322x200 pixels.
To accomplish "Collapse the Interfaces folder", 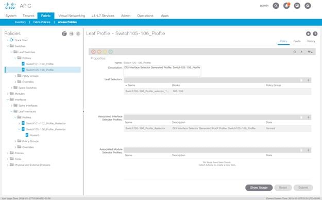I will pyautogui.click(x=8, y=99).
